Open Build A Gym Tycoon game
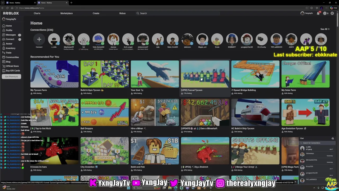Viewport: 339px width, 191px height. 105,74
